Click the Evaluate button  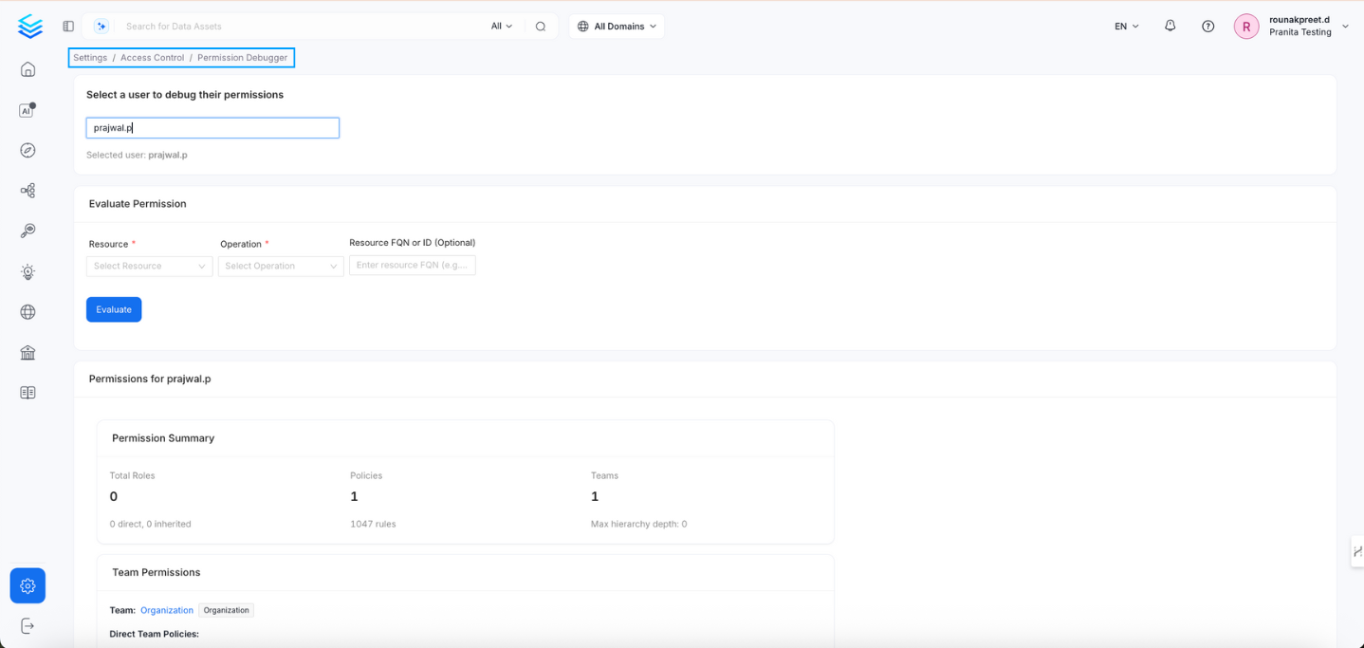pyautogui.click(x=113, y=309)
